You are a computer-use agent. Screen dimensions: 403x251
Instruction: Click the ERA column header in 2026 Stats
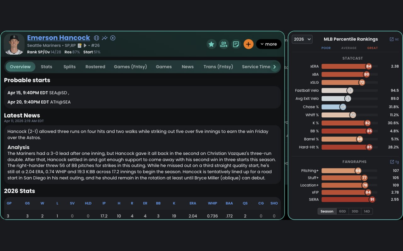tap(193, 203)
